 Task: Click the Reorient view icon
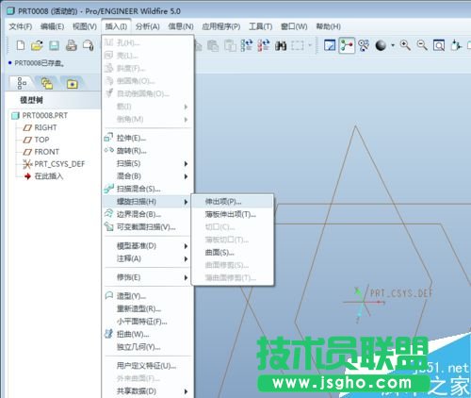point(456,45)
